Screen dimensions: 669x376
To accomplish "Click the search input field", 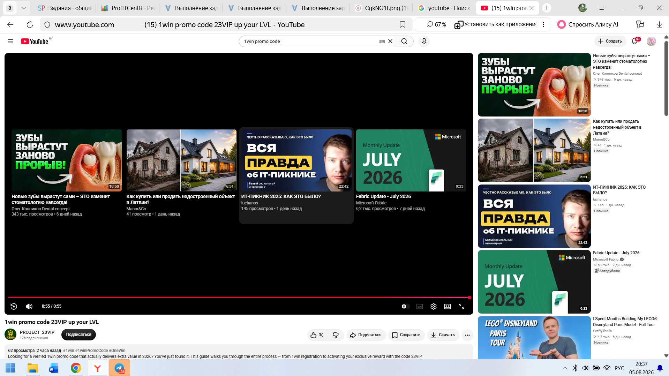I will pos(310,41).
